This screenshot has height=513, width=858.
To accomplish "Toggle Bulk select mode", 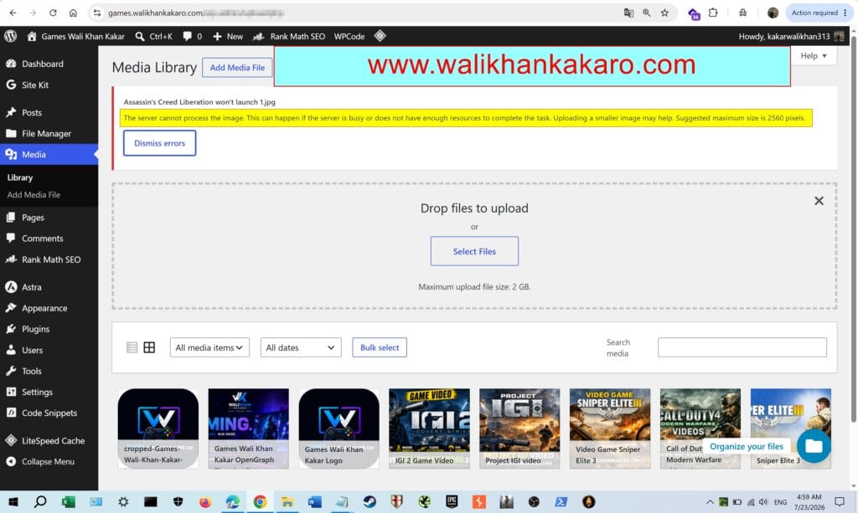I will (380, 347).
